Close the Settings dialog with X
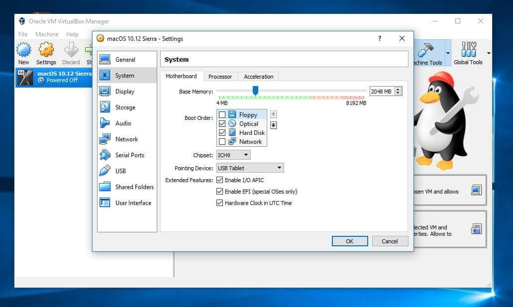 click(402, 39)
